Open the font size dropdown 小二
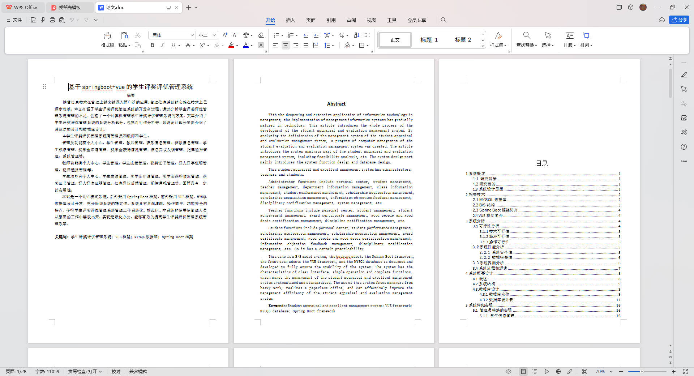The height and width of the screenshot is (376, 694). (x=214, y=35)
